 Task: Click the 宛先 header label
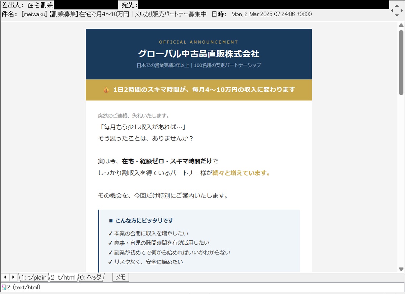click(x=129, y=5)
